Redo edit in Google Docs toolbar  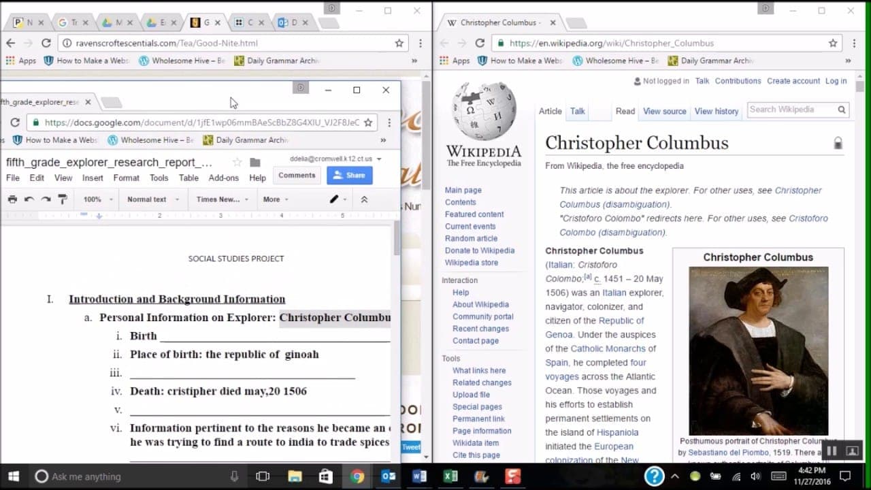click(x=46, y=199)
